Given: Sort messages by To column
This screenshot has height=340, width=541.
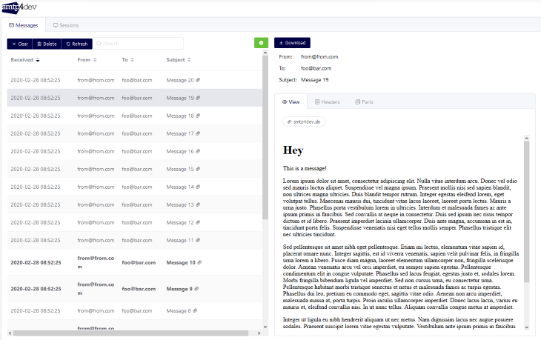Looking at the screenshot, I should pyautogui.click(x=127, y=60).
